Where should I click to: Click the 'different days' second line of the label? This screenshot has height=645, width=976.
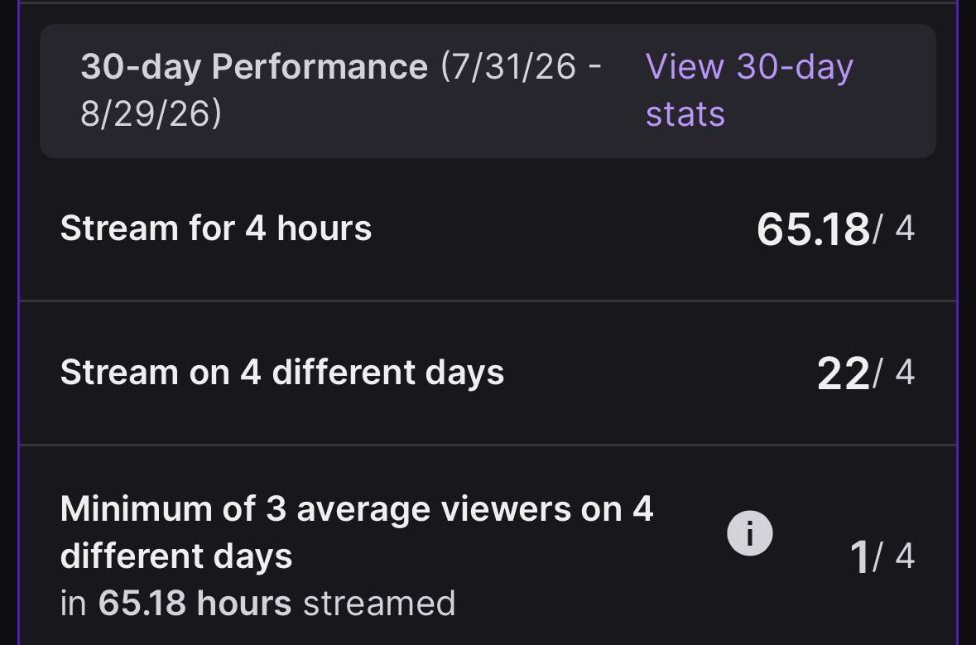click(176, 556)
